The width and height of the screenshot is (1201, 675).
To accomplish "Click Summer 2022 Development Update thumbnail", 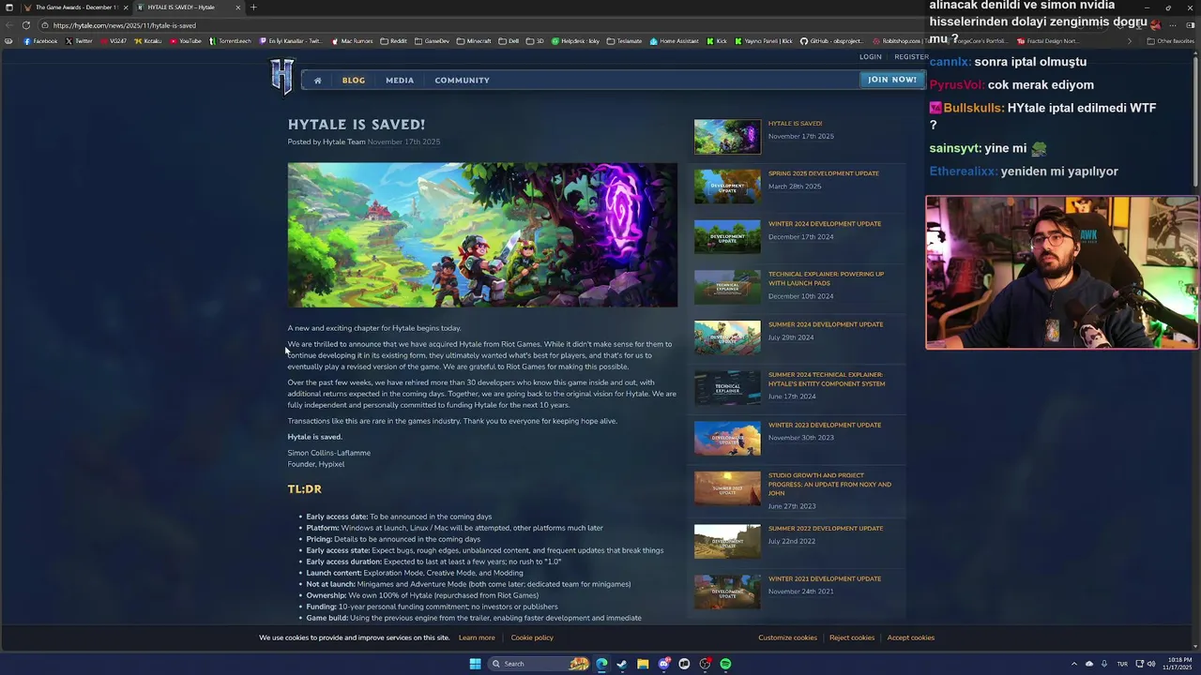I will pyautogui.click(x=727, y=541).
